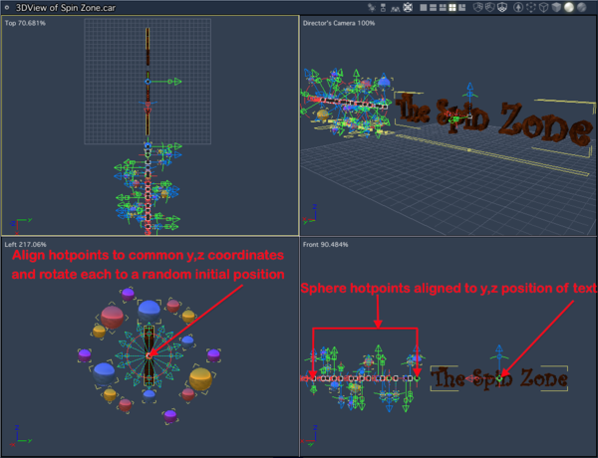The height and width of the screenshot is (458, 598).
Task: Switch to single-pane view layout
Action: click(424, 8)
